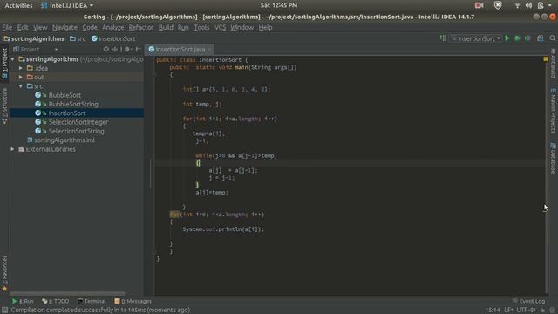The width and height of the screenshot is (558, 314).
Task: Click the Favorites star icon
Action: click(x=4, y=289)
